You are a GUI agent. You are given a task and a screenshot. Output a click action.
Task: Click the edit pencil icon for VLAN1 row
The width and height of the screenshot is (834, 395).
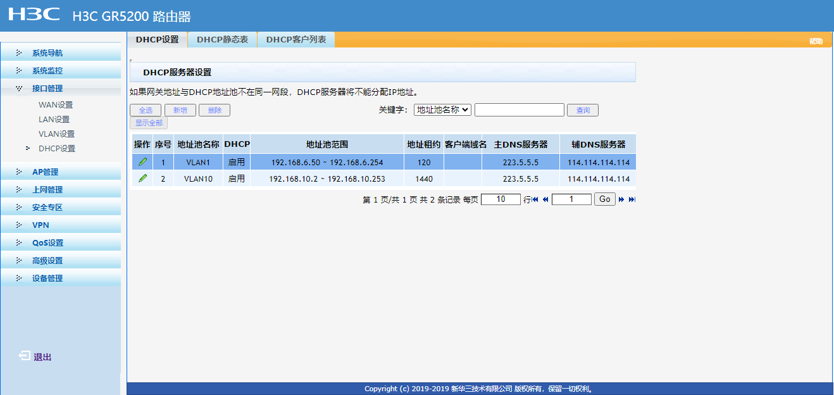(x=142, y=162)
